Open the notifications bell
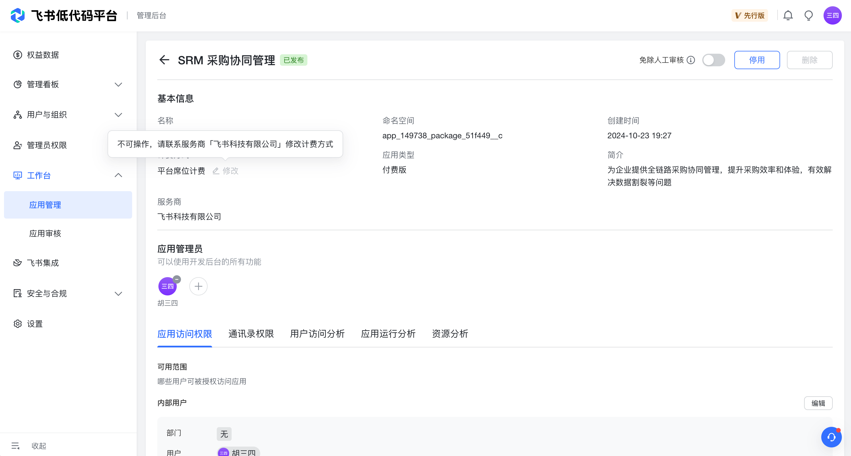Screen dimensions: 851x456 (788, 15)
